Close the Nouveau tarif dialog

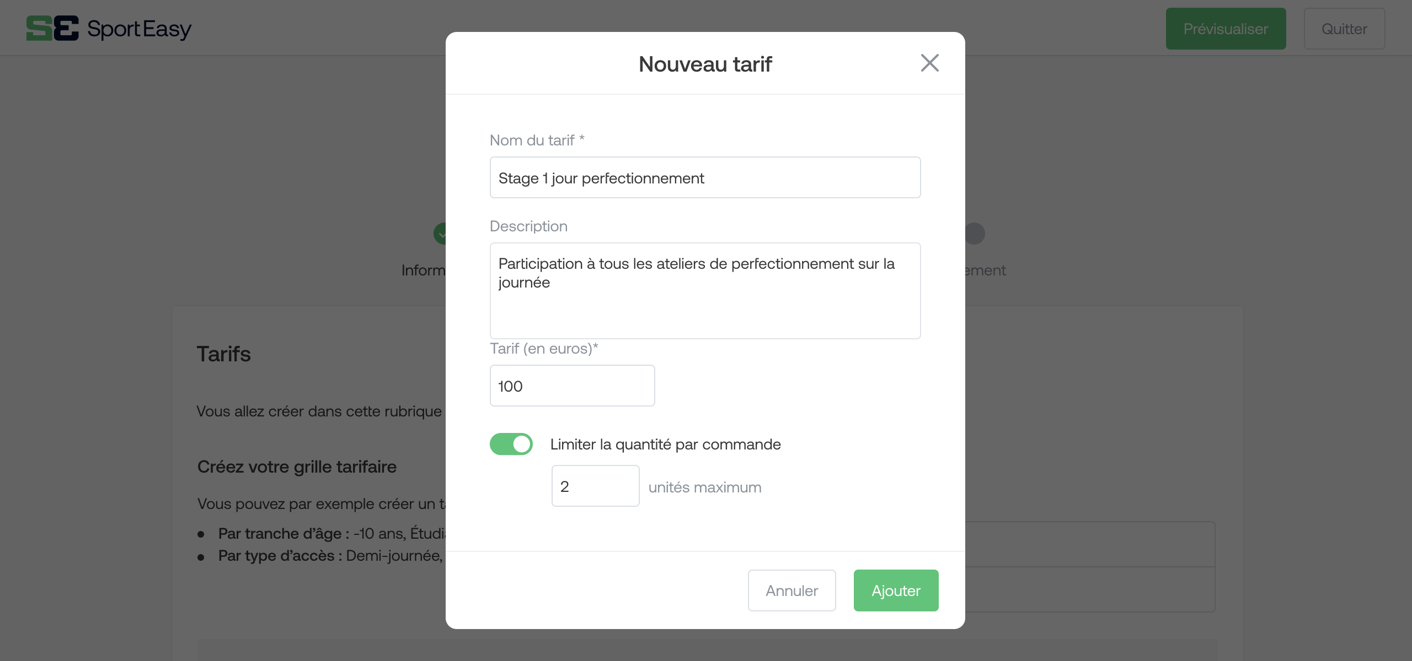pyautogui.click(x=929, y=63)
